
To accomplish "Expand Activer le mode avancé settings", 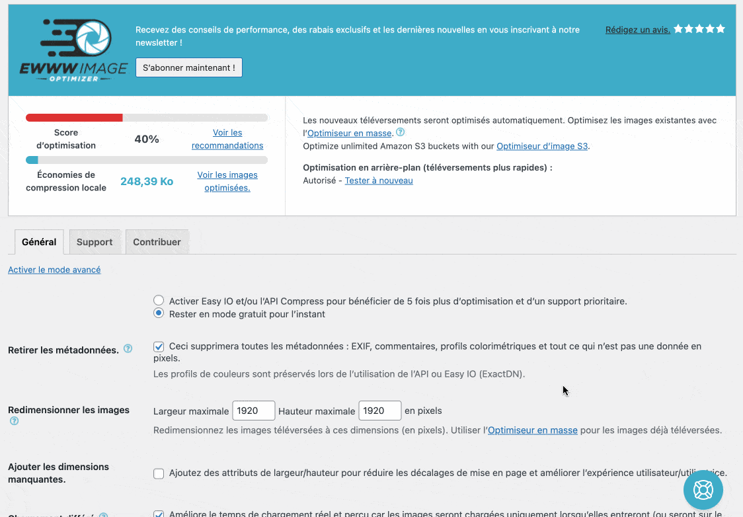I will [54, 270].
